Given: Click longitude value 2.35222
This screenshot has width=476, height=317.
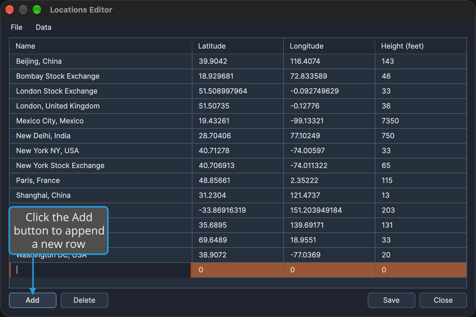Looking at the screenshot, I should coord(304,181).
